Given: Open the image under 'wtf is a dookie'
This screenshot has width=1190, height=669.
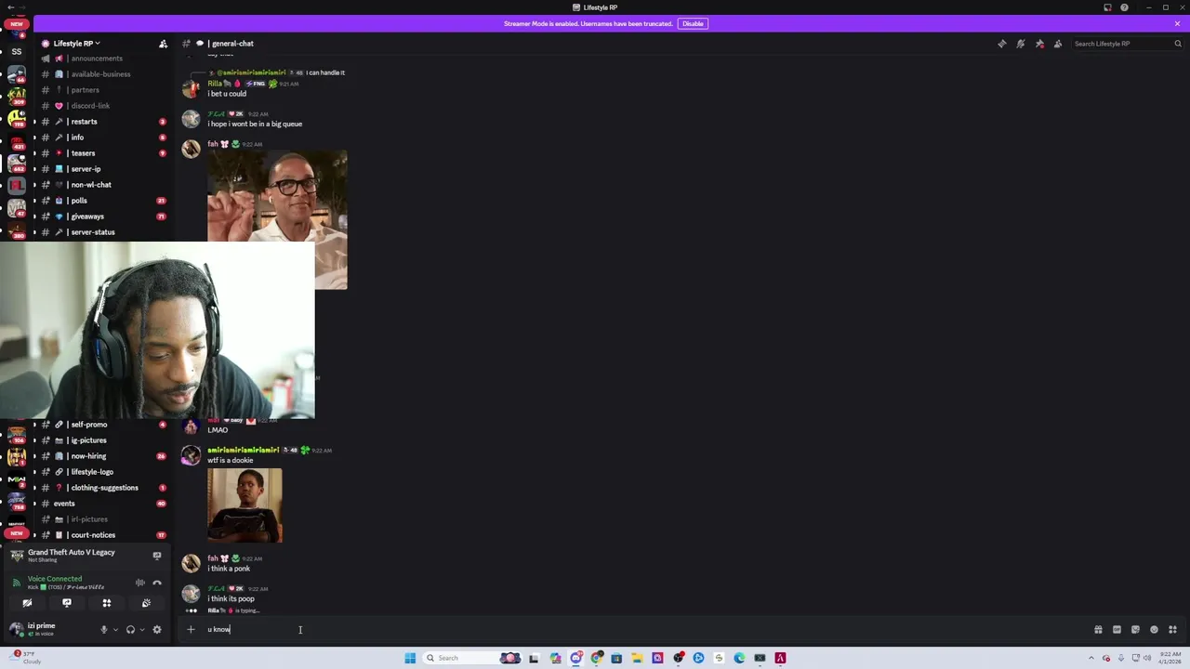Looking at the screenshot, I should (x=245, y=505).
